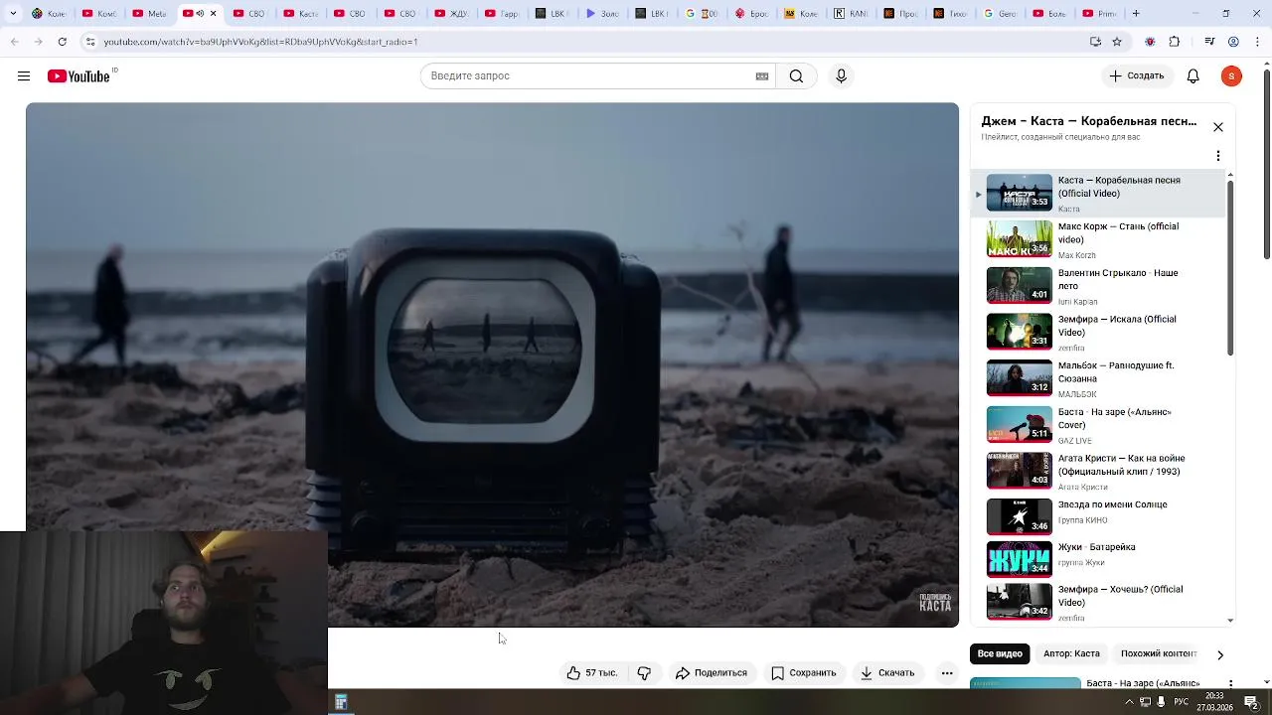This screenshot has width=1272, height=715.
Task: Open the taskbar calculator app
Action: [341, 703]
